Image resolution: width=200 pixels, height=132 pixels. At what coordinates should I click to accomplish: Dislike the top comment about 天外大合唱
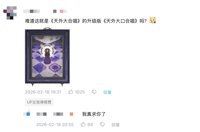coord(94,92)
